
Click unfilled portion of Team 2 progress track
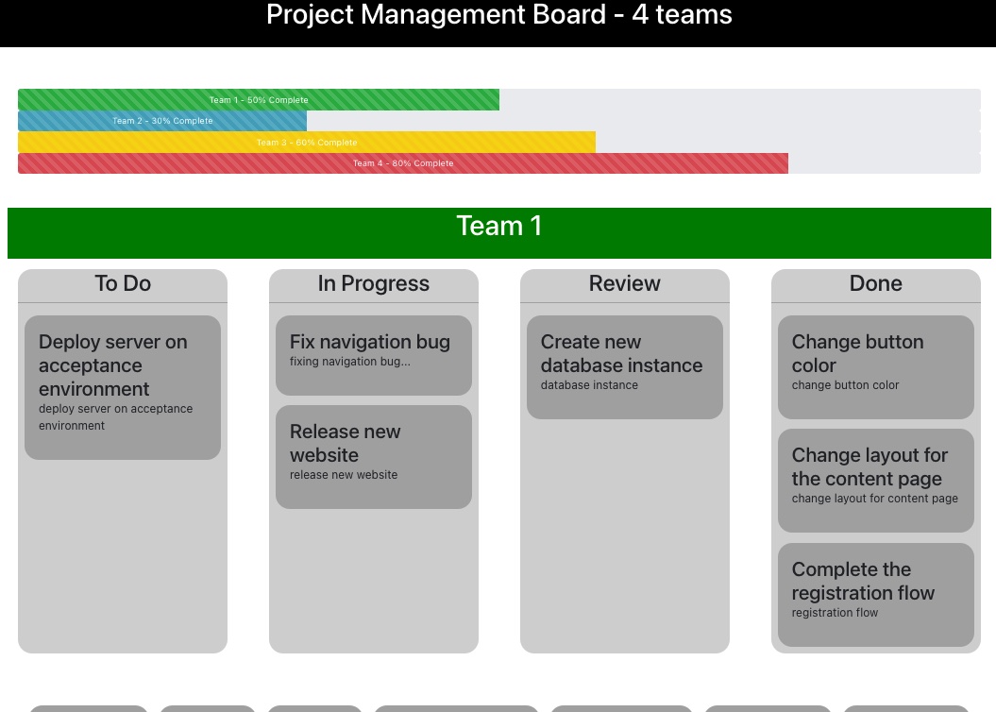644,121
